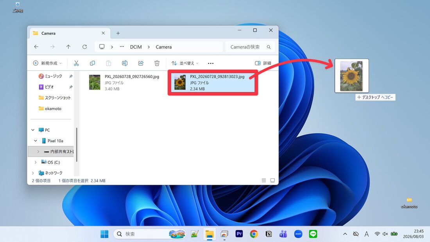Toggle the IME input mode A indicator
The height and width of the screenshot is (242, 430).
pos(367,234)
